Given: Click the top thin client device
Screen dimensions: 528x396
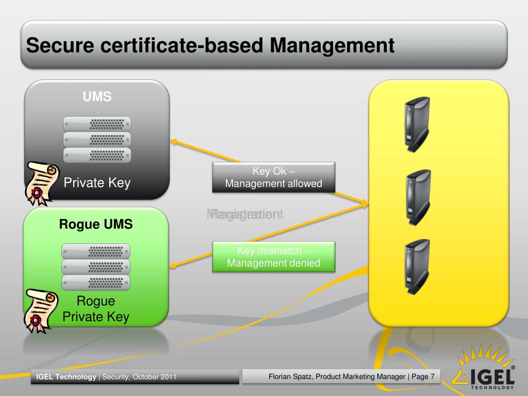Looking at the screenshot, I should (417, 124).
